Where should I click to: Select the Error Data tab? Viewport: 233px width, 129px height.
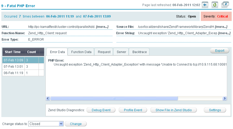pos(57,52)
